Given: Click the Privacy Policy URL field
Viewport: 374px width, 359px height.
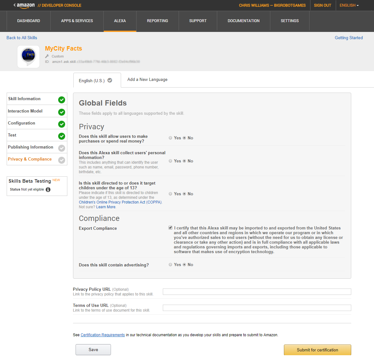Looking at the screenshot, I should [x=257, y=292].
